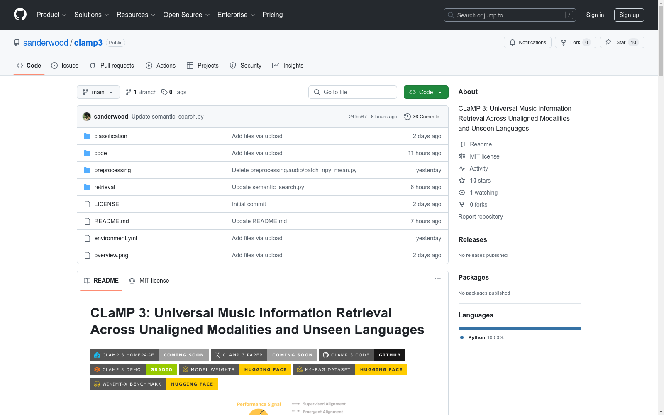The width and height of the screenshot is (664, 415).
Task: Click the Notifications button
Action: coord(527,42)
